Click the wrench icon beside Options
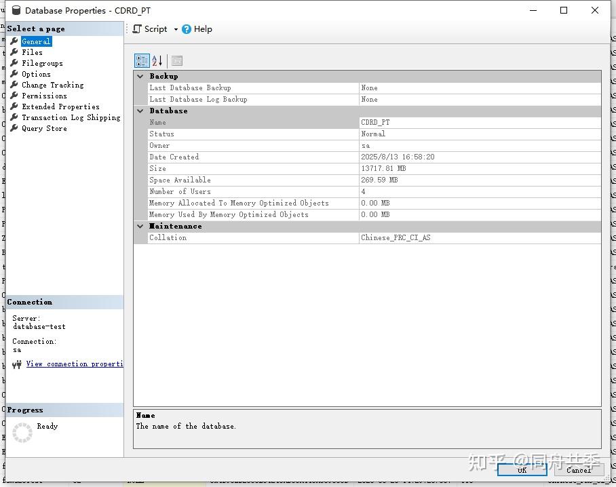616x487 pixels. coord(14,73)
